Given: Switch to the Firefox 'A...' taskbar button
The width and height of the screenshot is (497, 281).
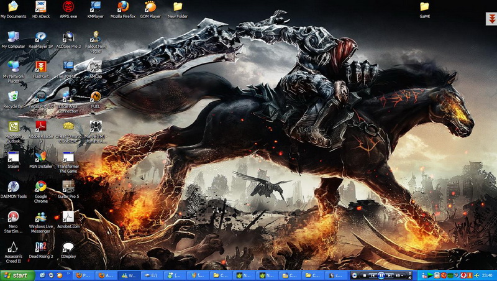Looking at the screenshot, I should tap(106, 275).
